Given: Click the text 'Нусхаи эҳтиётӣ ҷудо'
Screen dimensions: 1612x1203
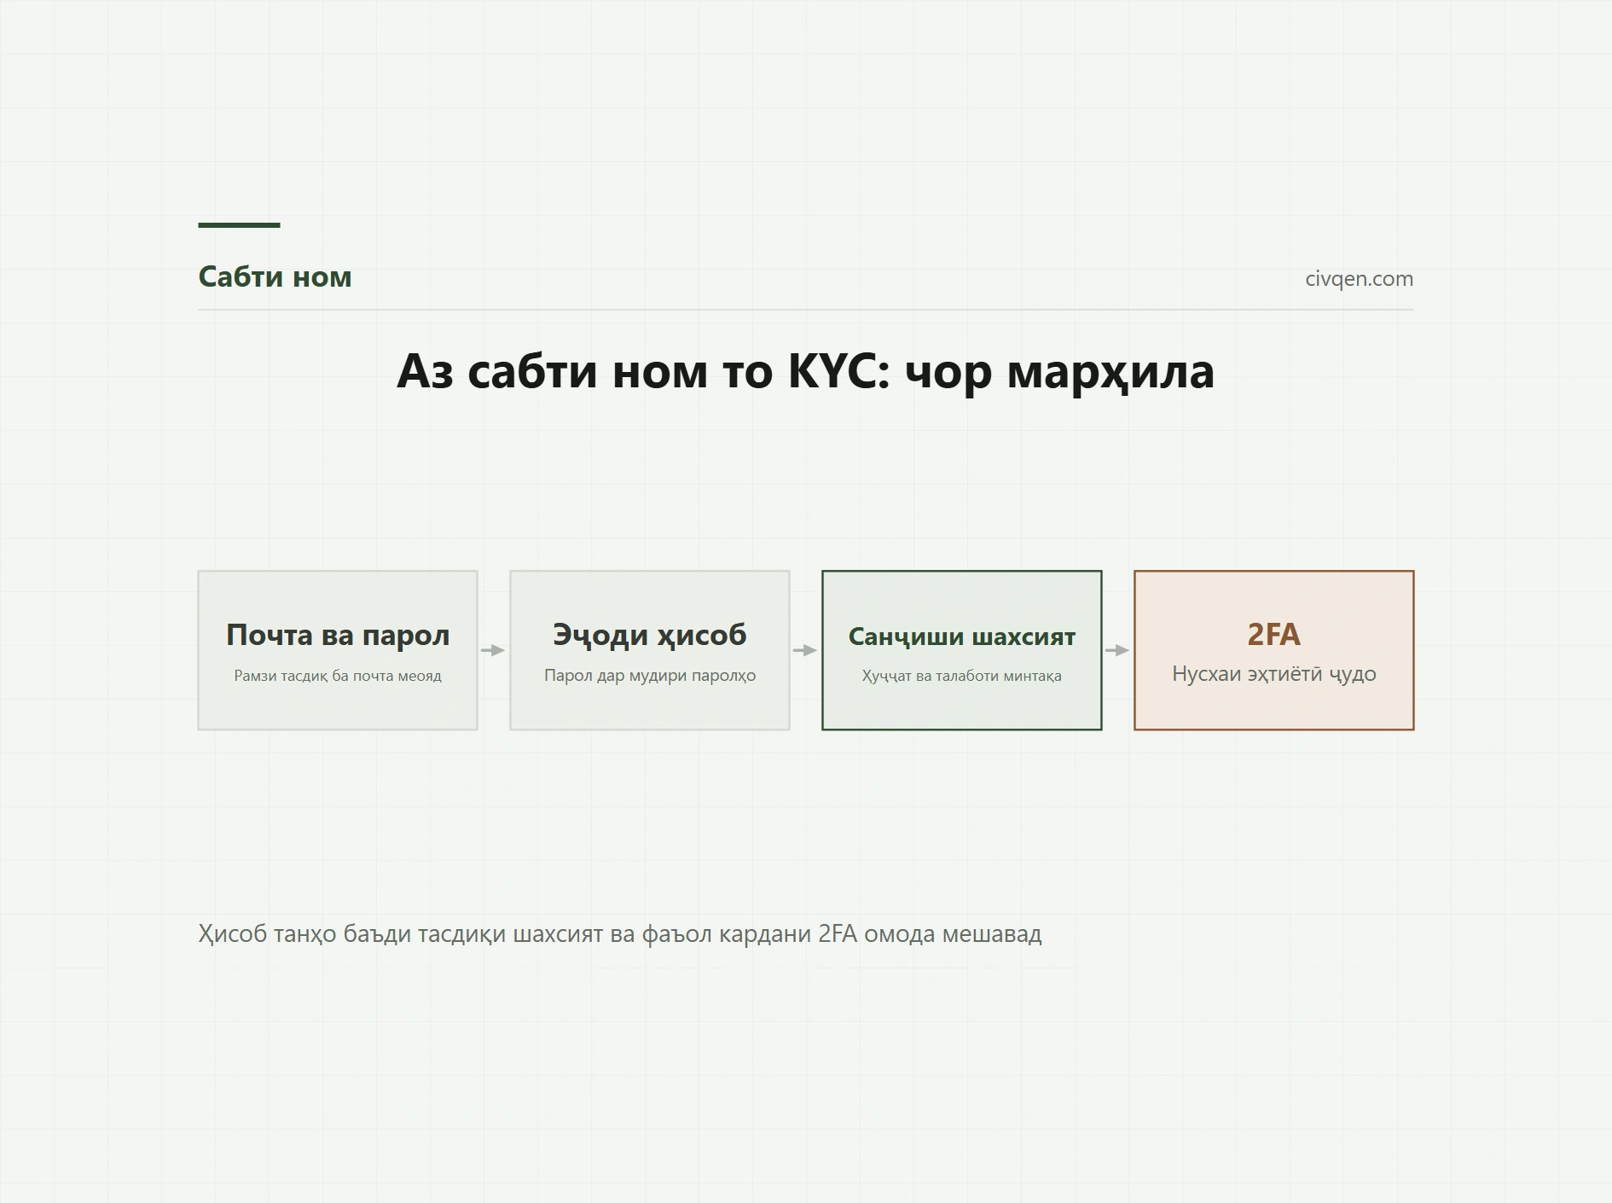Looking at the screenshot, I should [x=1274, y=674].
